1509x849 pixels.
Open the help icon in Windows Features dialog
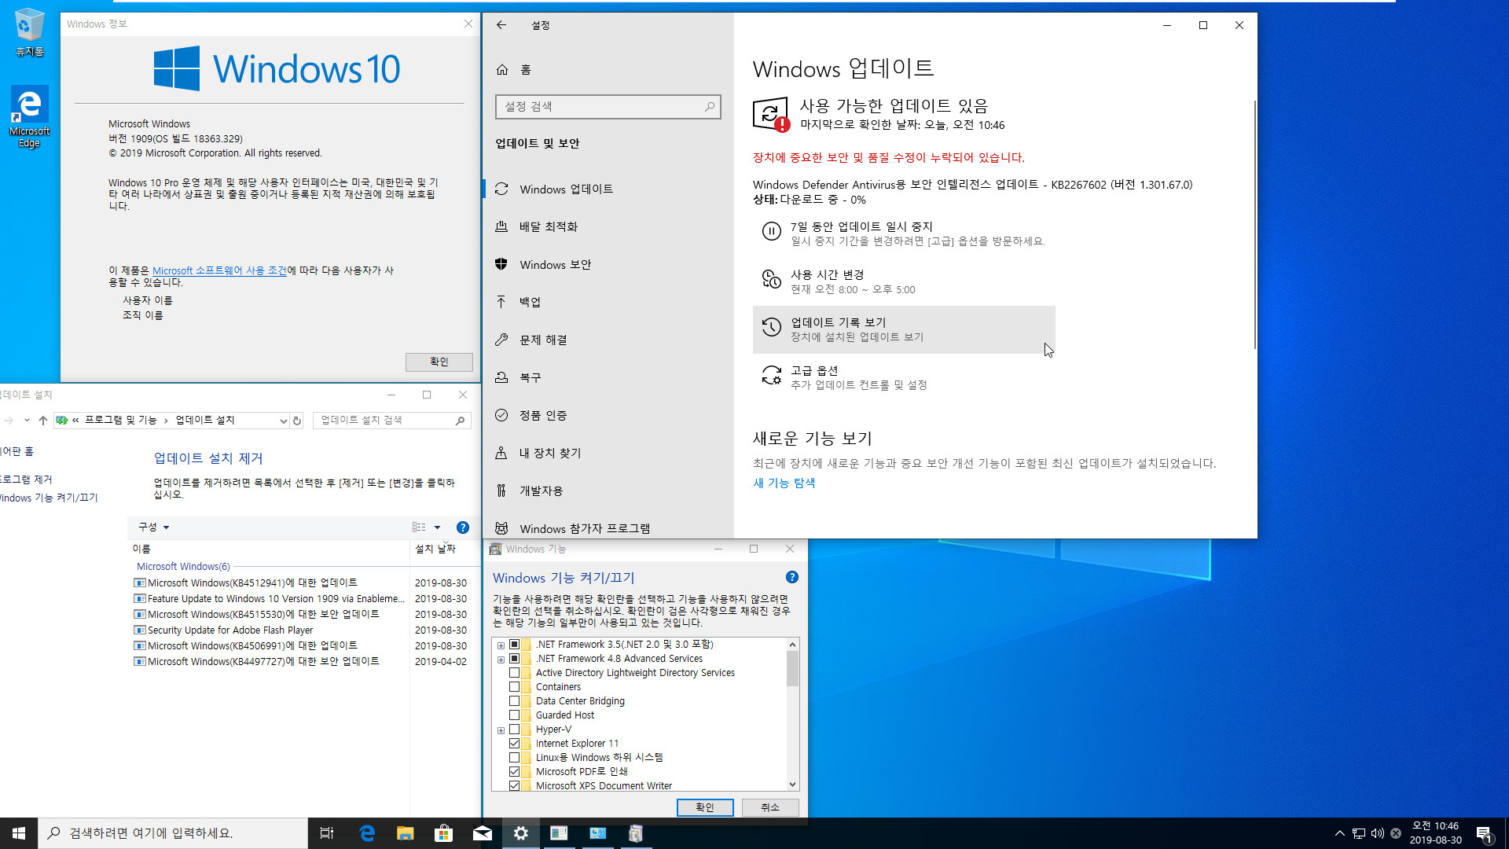click(792, 577)
